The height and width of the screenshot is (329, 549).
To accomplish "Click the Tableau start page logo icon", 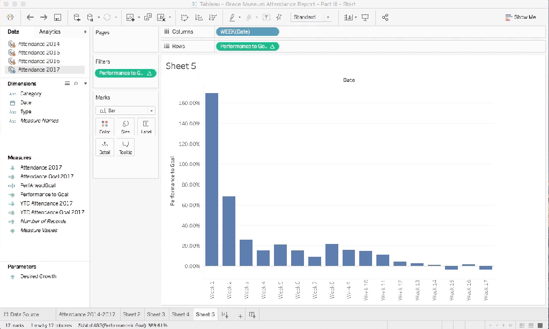I will pos(10,17).
